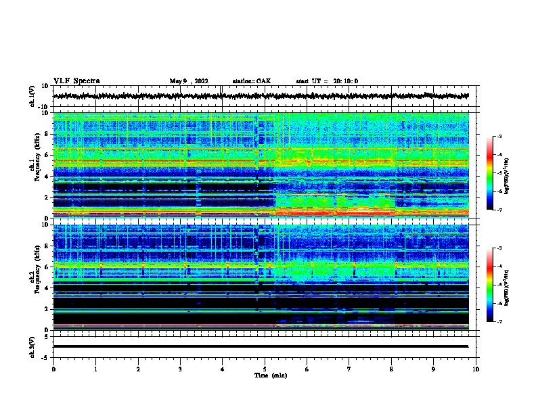Image resolution: width=536 pixels, height=414 pixels.
Task: Click time axis tick label "8"
Action: pyautogui.click(x=391, y=369)
